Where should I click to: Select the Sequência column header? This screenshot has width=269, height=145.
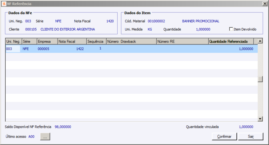(97, 41)
